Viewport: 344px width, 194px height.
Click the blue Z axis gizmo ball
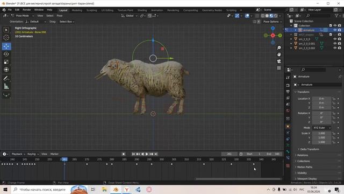pos(273,29)
